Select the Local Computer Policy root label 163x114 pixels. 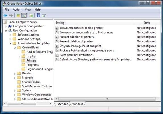pos(23,22)
